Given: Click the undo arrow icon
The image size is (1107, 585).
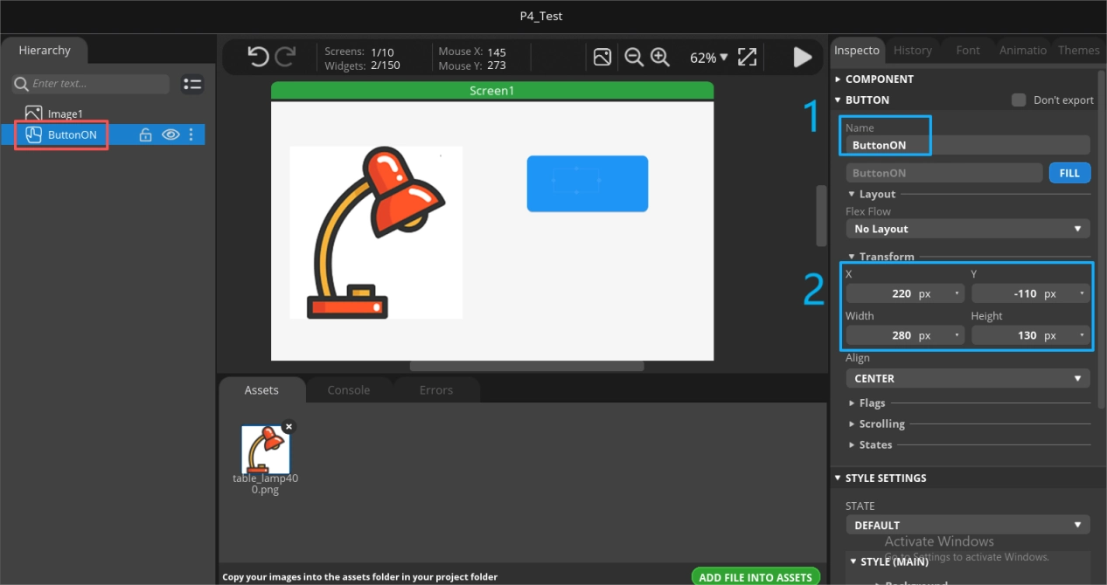Looking at the screenshot, I should 258,58.
